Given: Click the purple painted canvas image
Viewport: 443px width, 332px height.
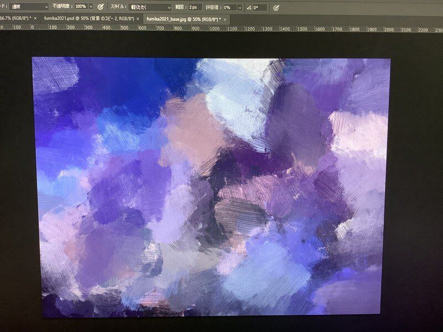Looking at the screenshot, I should (210, 187).
